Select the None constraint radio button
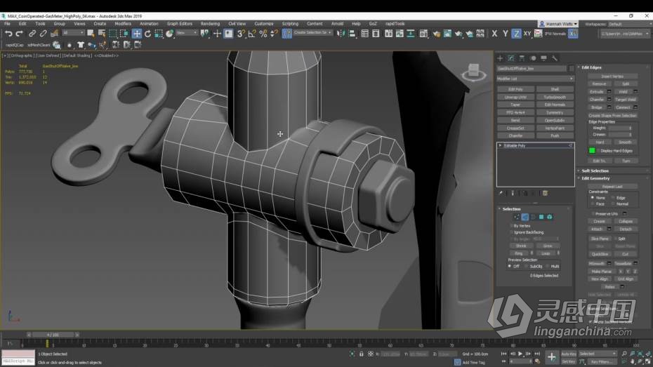The width and height of the screenshot is (653, 367). [593, 198]
